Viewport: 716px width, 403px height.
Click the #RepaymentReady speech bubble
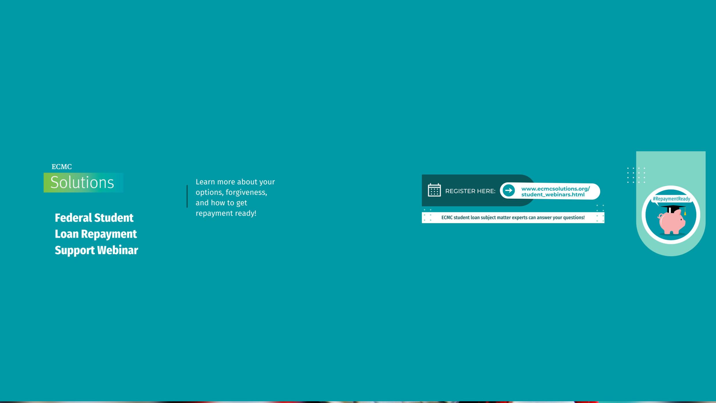coord(671,199)
